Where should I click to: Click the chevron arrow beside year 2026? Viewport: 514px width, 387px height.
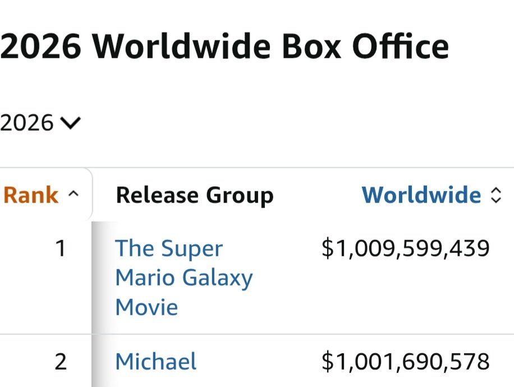(71, 123)
